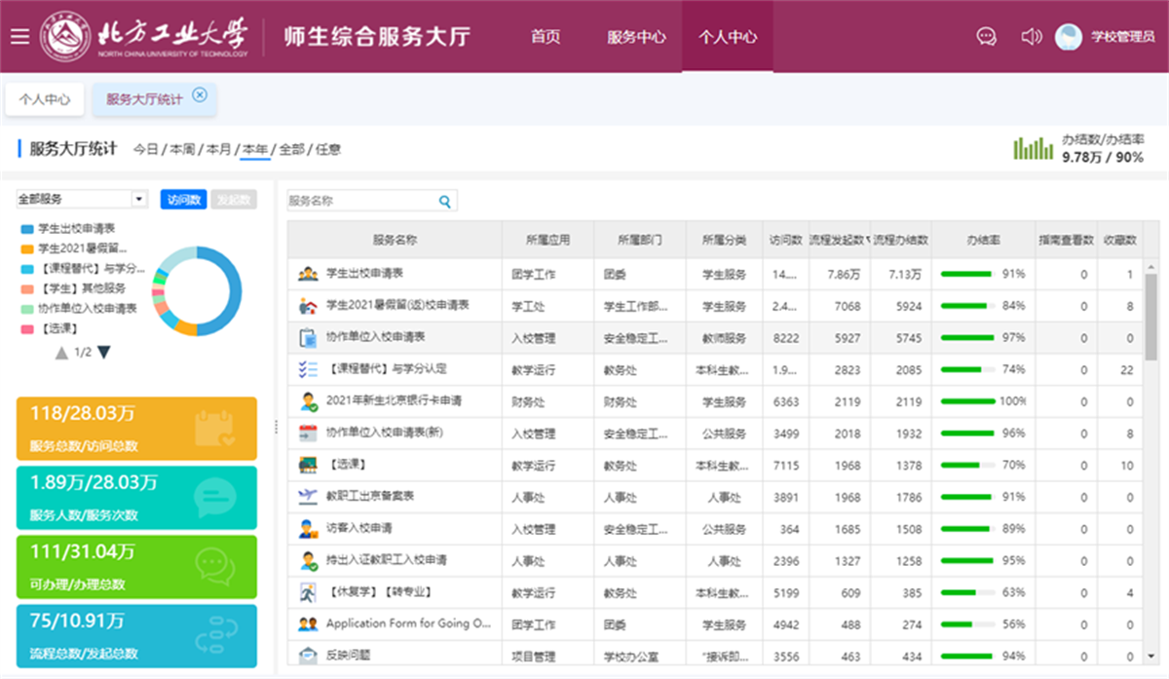Open 服务中心 in top navigation
1169x679 pixels.
[636, 37]
